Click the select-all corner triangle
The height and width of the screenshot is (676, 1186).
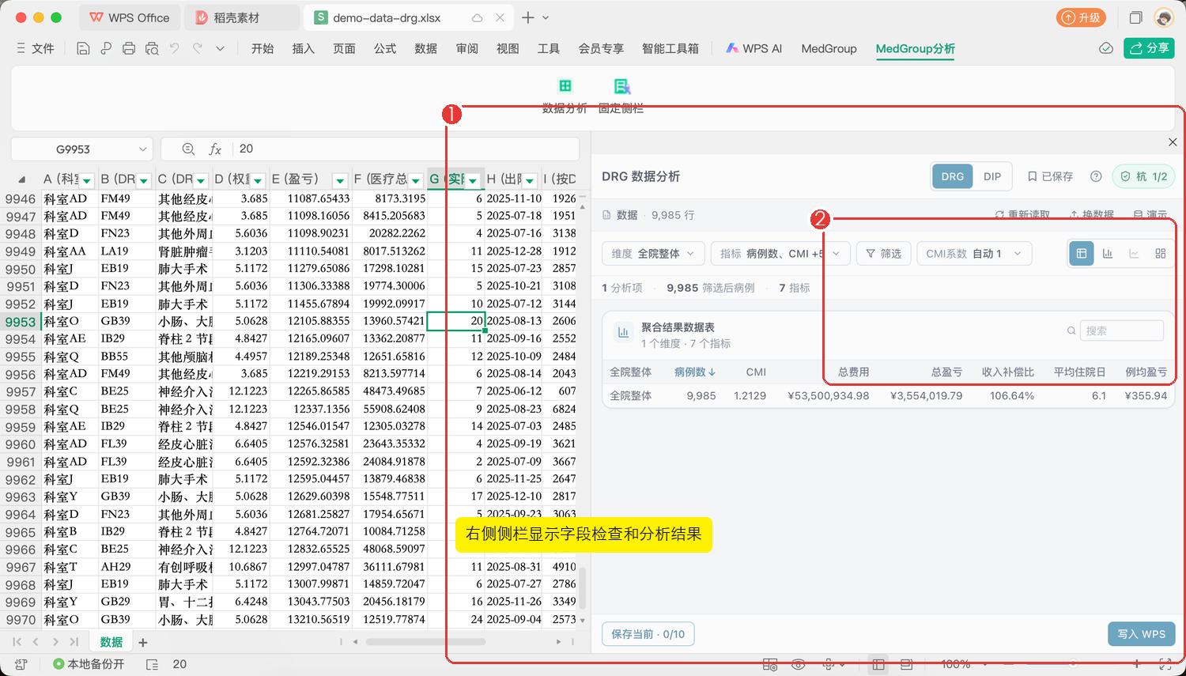21,179
